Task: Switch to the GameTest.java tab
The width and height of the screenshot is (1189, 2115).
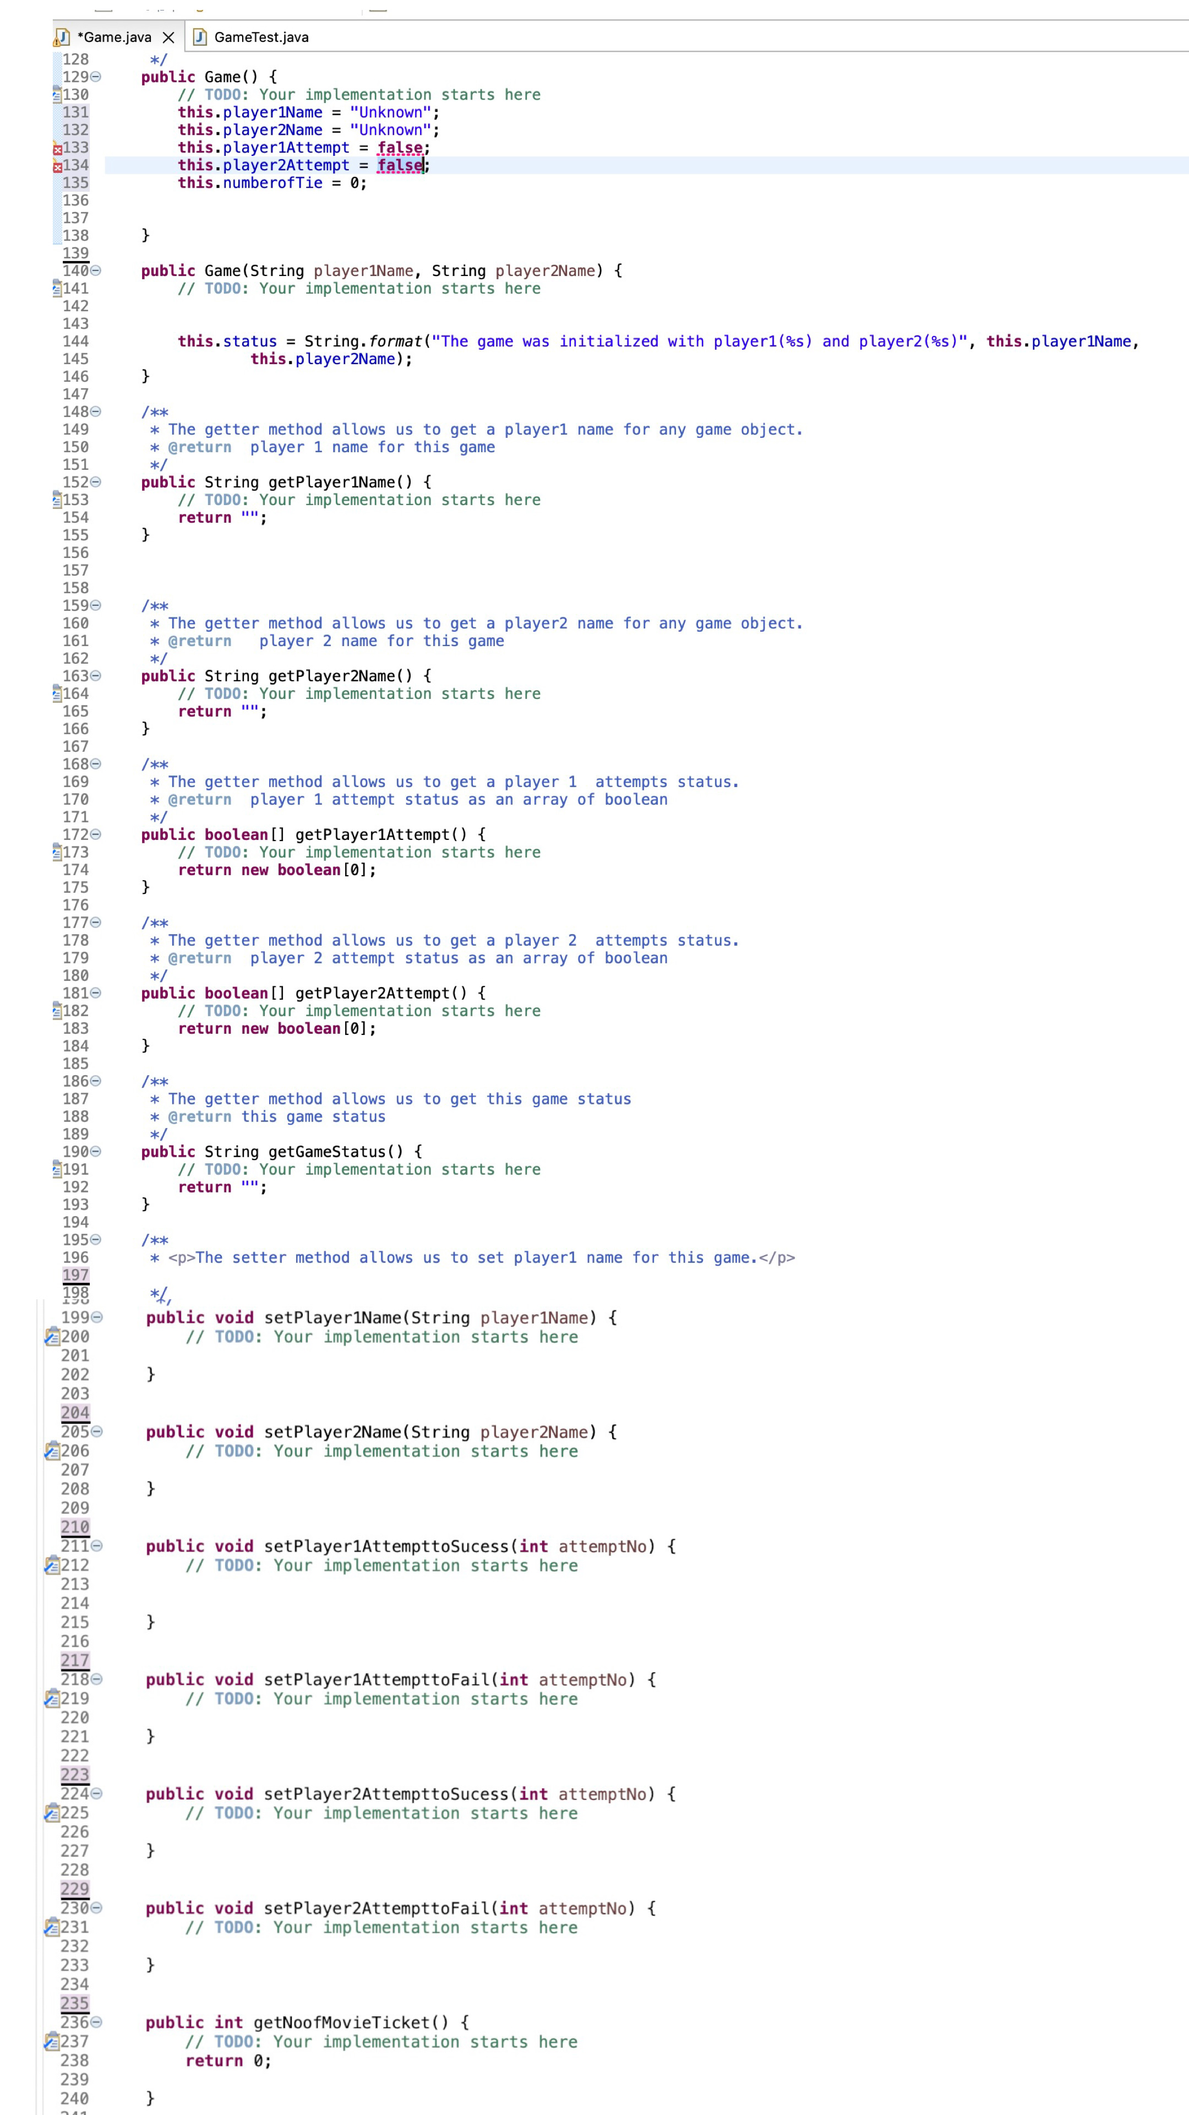Action: tap(261, 37)
